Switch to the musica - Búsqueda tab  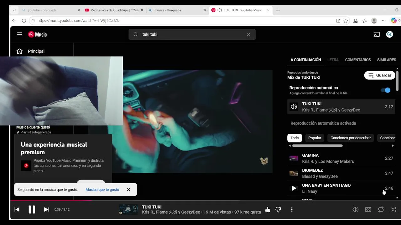click(x=177, y=10)
